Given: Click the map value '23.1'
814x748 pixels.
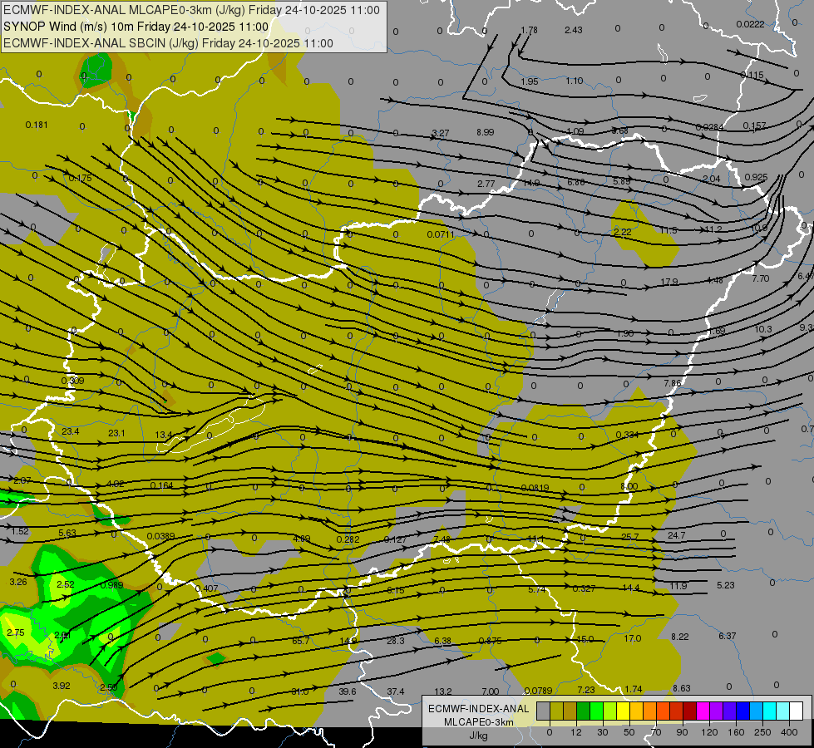Looking at the screenshot, I should pos(116,433).
